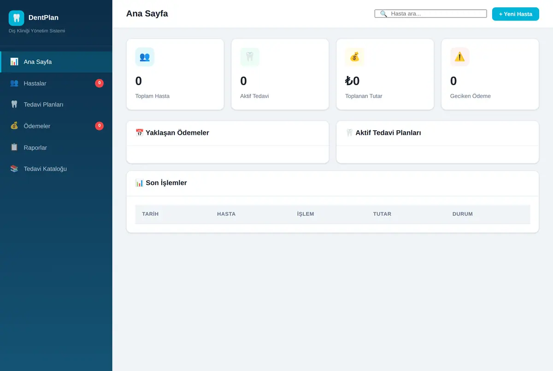Click the tooth icon on Aktif Tedavi card

(250, 57)
